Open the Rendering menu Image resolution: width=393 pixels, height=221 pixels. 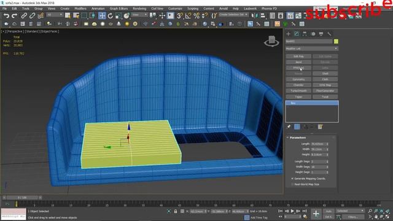(x=139, y=9)
